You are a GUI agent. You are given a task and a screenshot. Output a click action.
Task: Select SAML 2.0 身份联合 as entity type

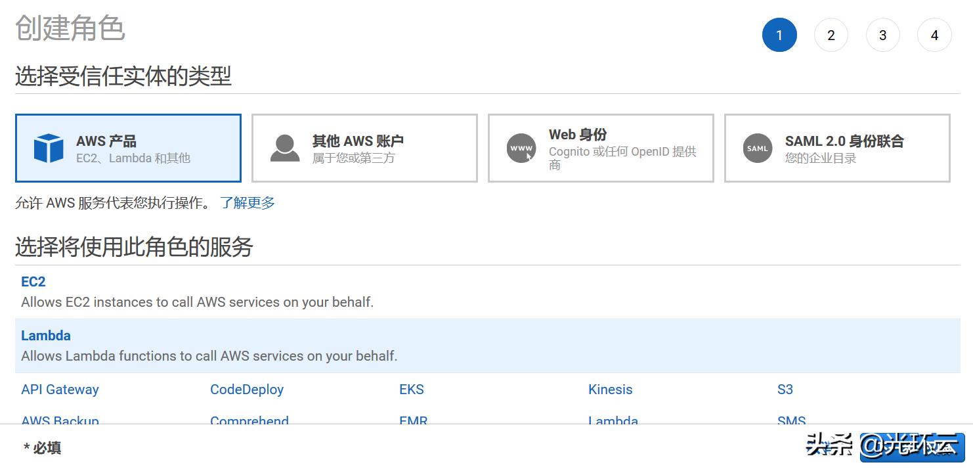(x=836, y=147)
